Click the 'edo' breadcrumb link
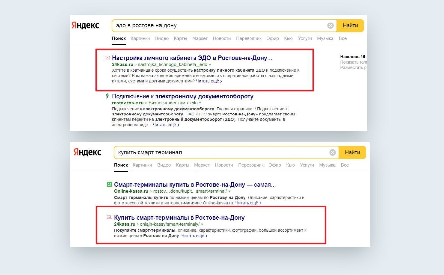This screenshot has height=275, width=444. (194, 103)
